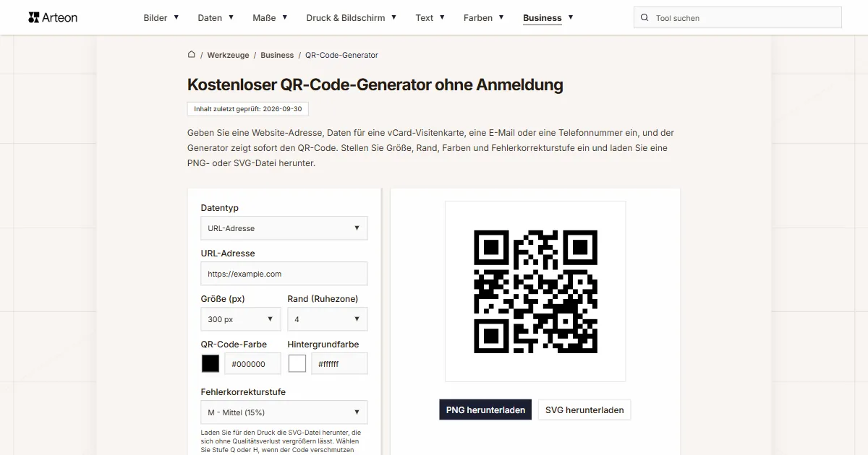Image resolution: width=868 pixels, height=455 pixels.
Task: Open the Maße menu
Action: point(264,18)
